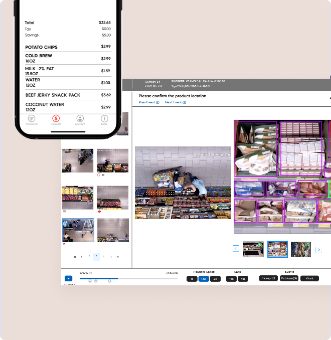
Task: Click the Next Event link
Action: click(x=176, y=102)
